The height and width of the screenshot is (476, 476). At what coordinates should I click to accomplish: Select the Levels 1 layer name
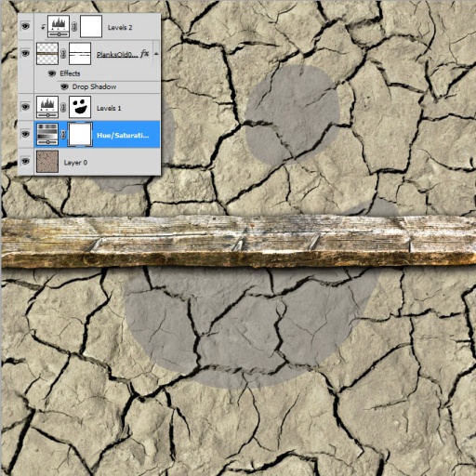(x=109, y=108)
